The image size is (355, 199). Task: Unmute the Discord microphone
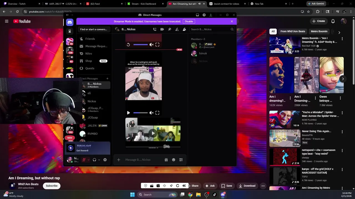[84, 160]
